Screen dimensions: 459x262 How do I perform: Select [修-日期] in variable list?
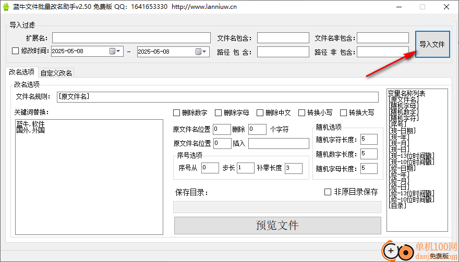(402, 168)
